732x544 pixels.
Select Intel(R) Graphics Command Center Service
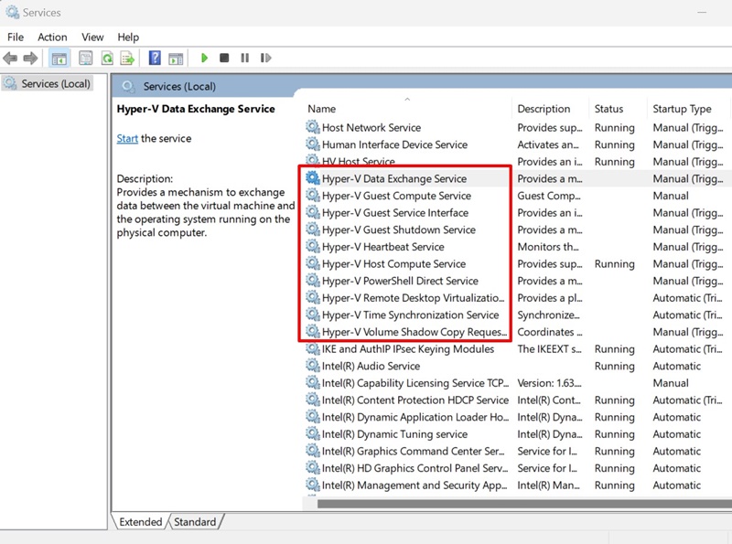pos(516,451)
